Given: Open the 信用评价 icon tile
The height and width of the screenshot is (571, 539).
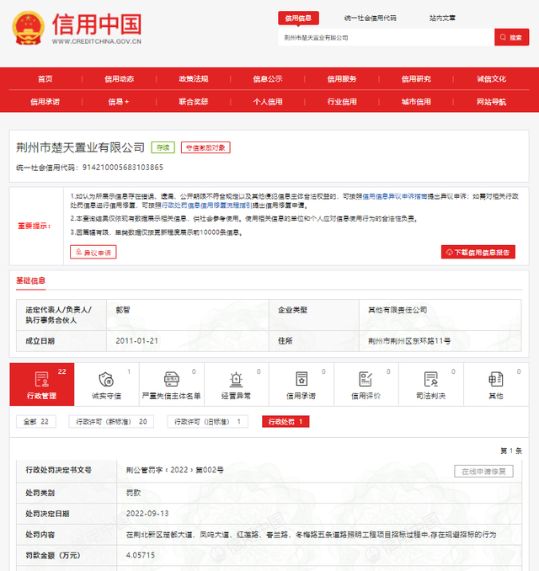Looking at the screenshot, I should click(366, 384).
